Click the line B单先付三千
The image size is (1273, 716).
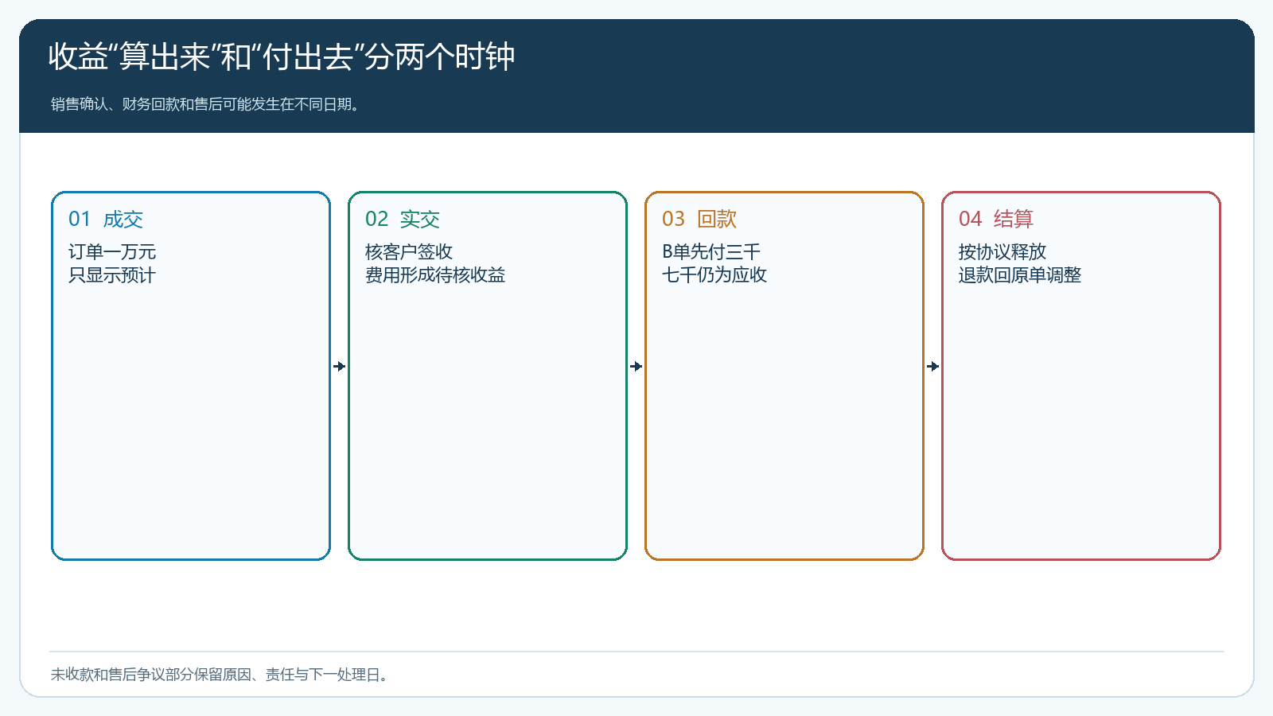coord(711,252)
